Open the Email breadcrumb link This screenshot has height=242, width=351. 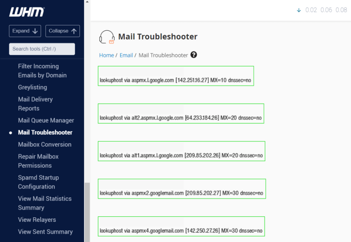[126, 55]
